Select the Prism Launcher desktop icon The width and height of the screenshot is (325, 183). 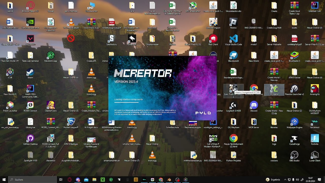click(10, 107)
